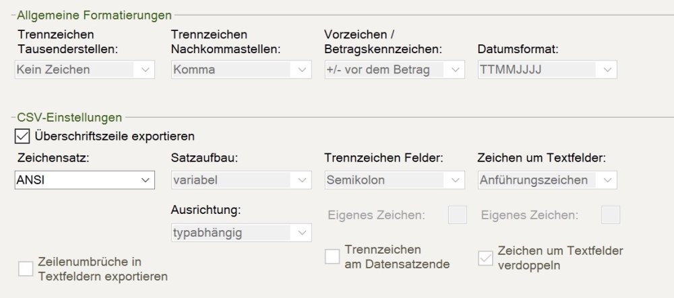Open Trennzeichen Felder Semikolon dropdown
This screenshot has height=298, width=674.
point(394,180)
